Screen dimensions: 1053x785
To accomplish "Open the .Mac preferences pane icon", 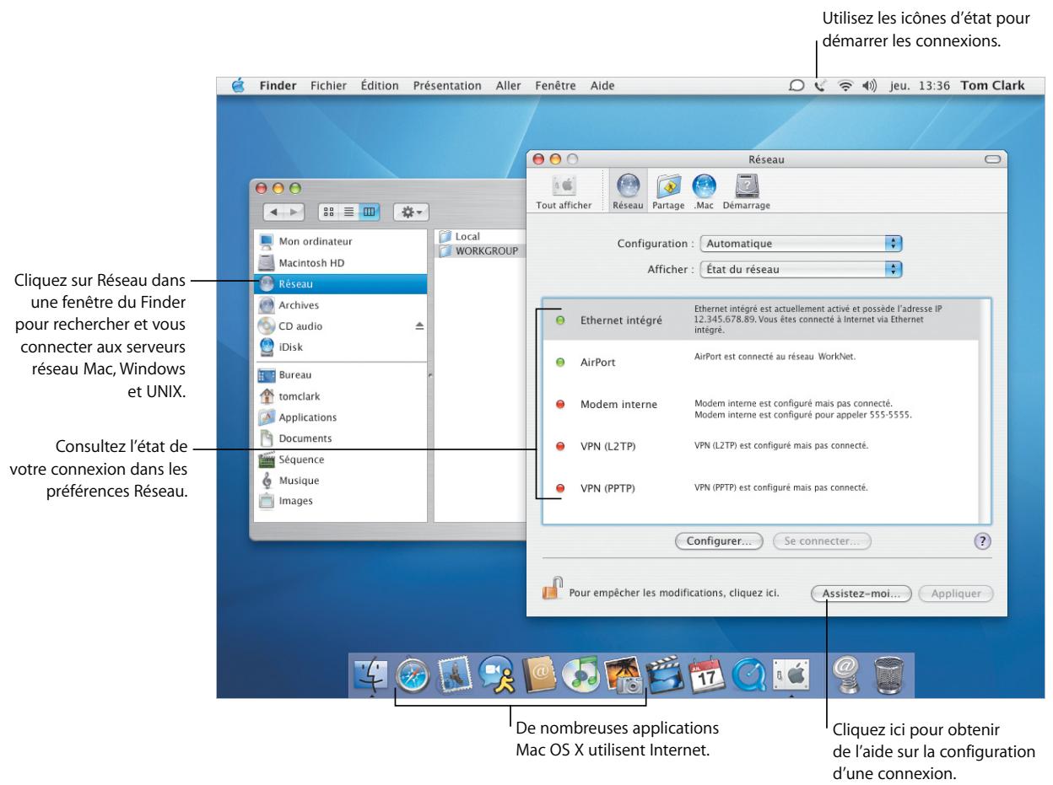I will (x=703, y=191).
